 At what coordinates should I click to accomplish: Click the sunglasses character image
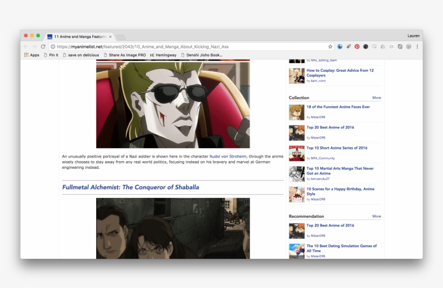[x=173, y=105]
